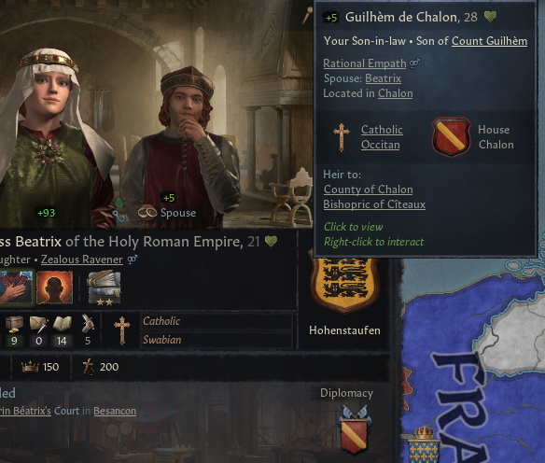Select the spouse portrait of Guilhèm

point(184,146)
